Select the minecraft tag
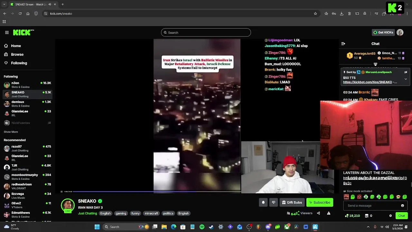Viewport: 412px width, 232px height. 151,213
